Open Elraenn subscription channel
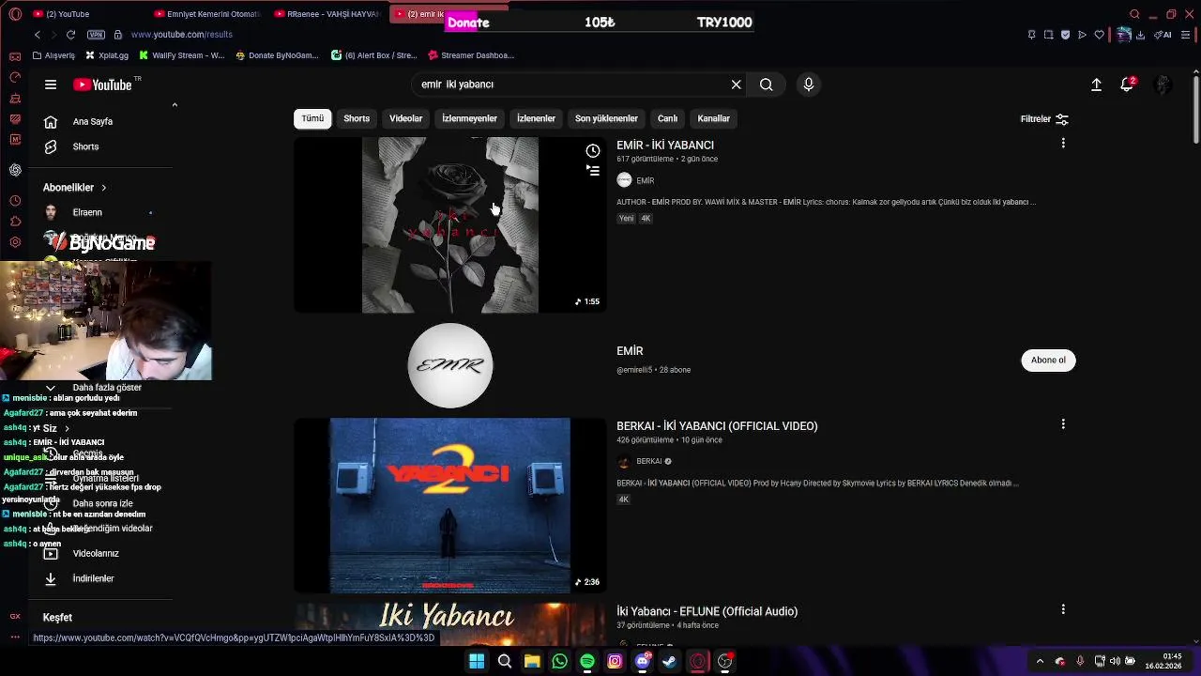The height and width of the screenshot is (676, 1201). 87,212
